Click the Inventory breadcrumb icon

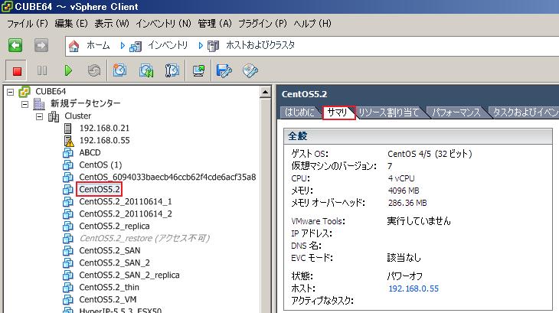coord(136,46)
